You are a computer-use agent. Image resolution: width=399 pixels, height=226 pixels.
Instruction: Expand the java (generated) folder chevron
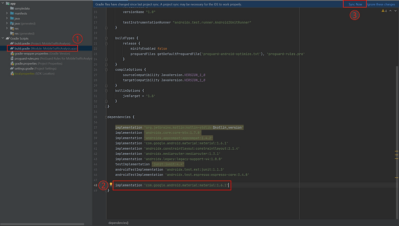(x=7, y=23)
